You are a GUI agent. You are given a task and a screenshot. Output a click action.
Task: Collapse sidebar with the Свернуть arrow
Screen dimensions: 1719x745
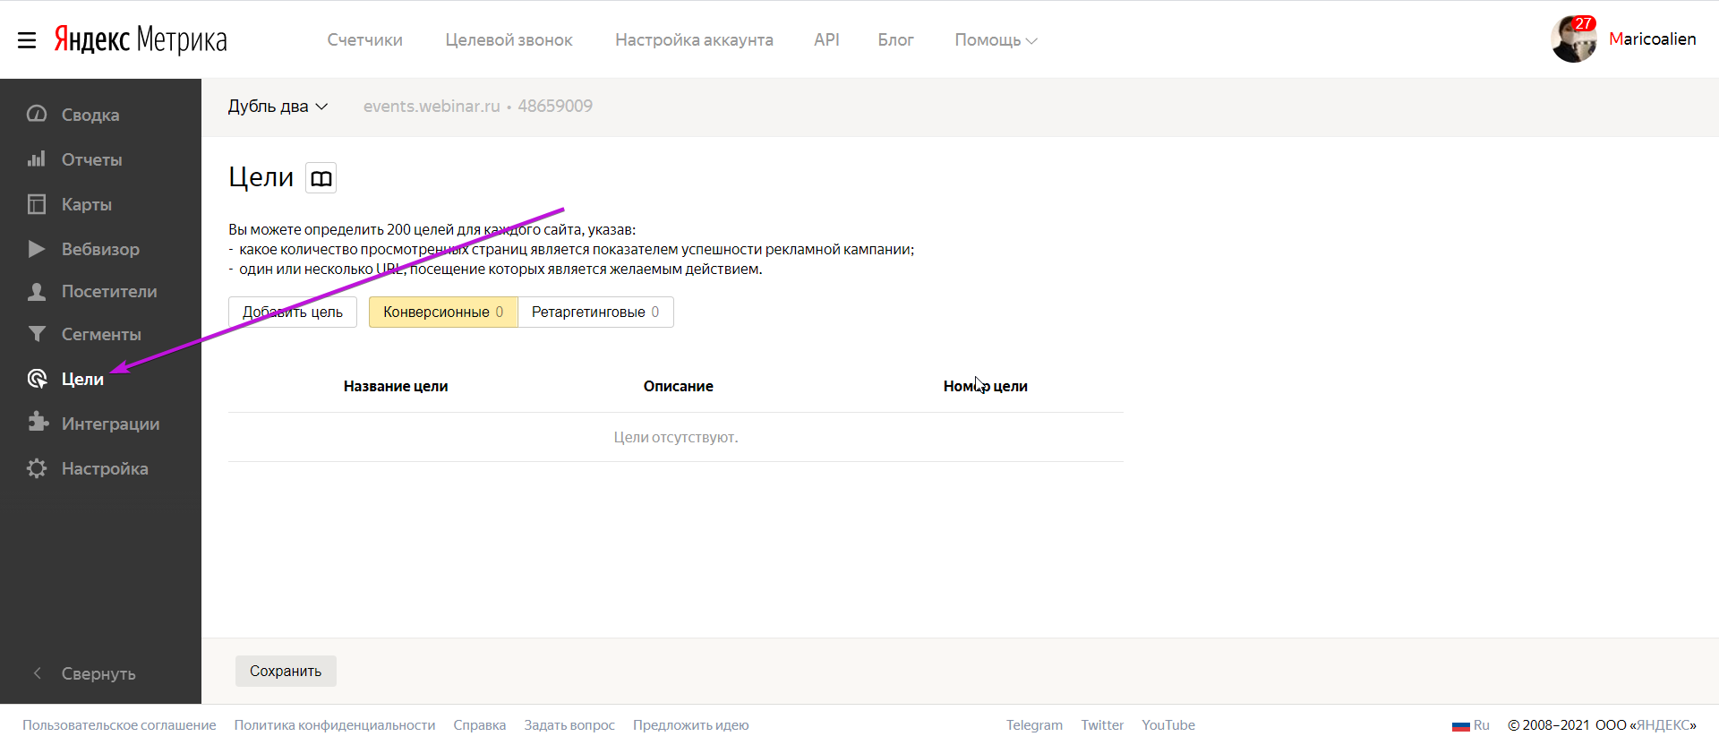pos(38,672)
